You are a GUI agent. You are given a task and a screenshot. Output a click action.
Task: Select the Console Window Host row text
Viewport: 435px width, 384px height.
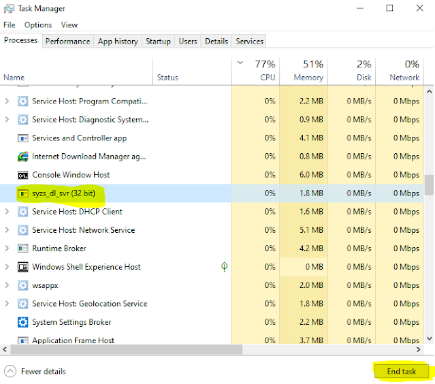(71, 175)
